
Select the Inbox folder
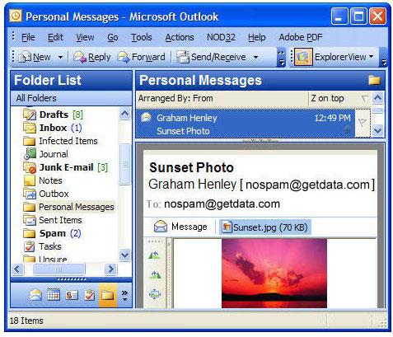point(53,128)
